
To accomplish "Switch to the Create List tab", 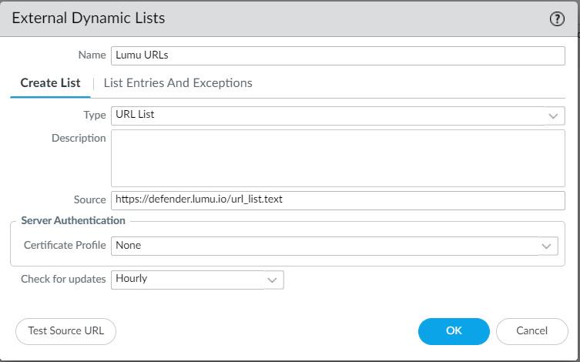I will pyautogui.click(x=50, y=83).
